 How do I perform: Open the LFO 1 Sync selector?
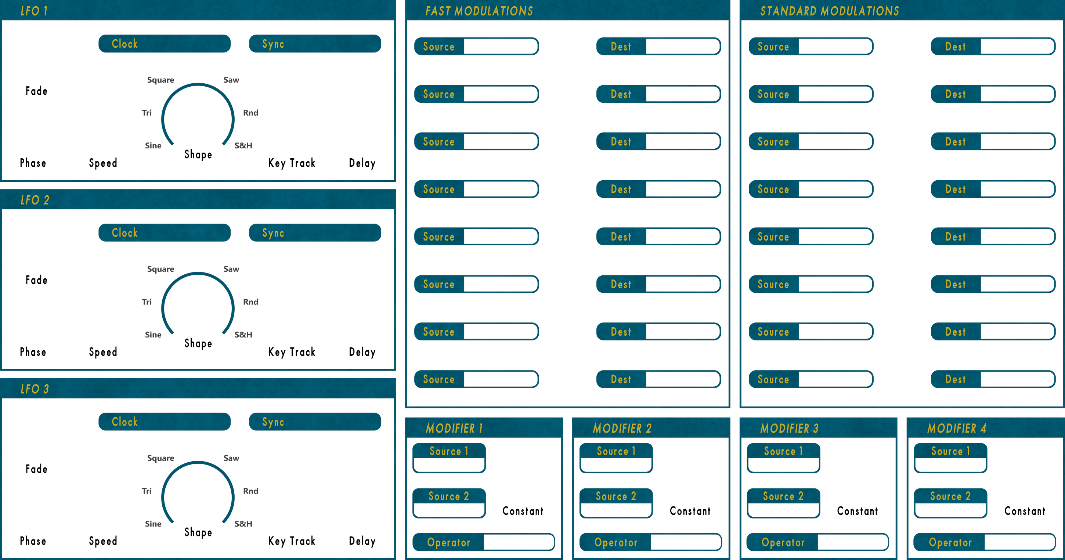[315, 43]
